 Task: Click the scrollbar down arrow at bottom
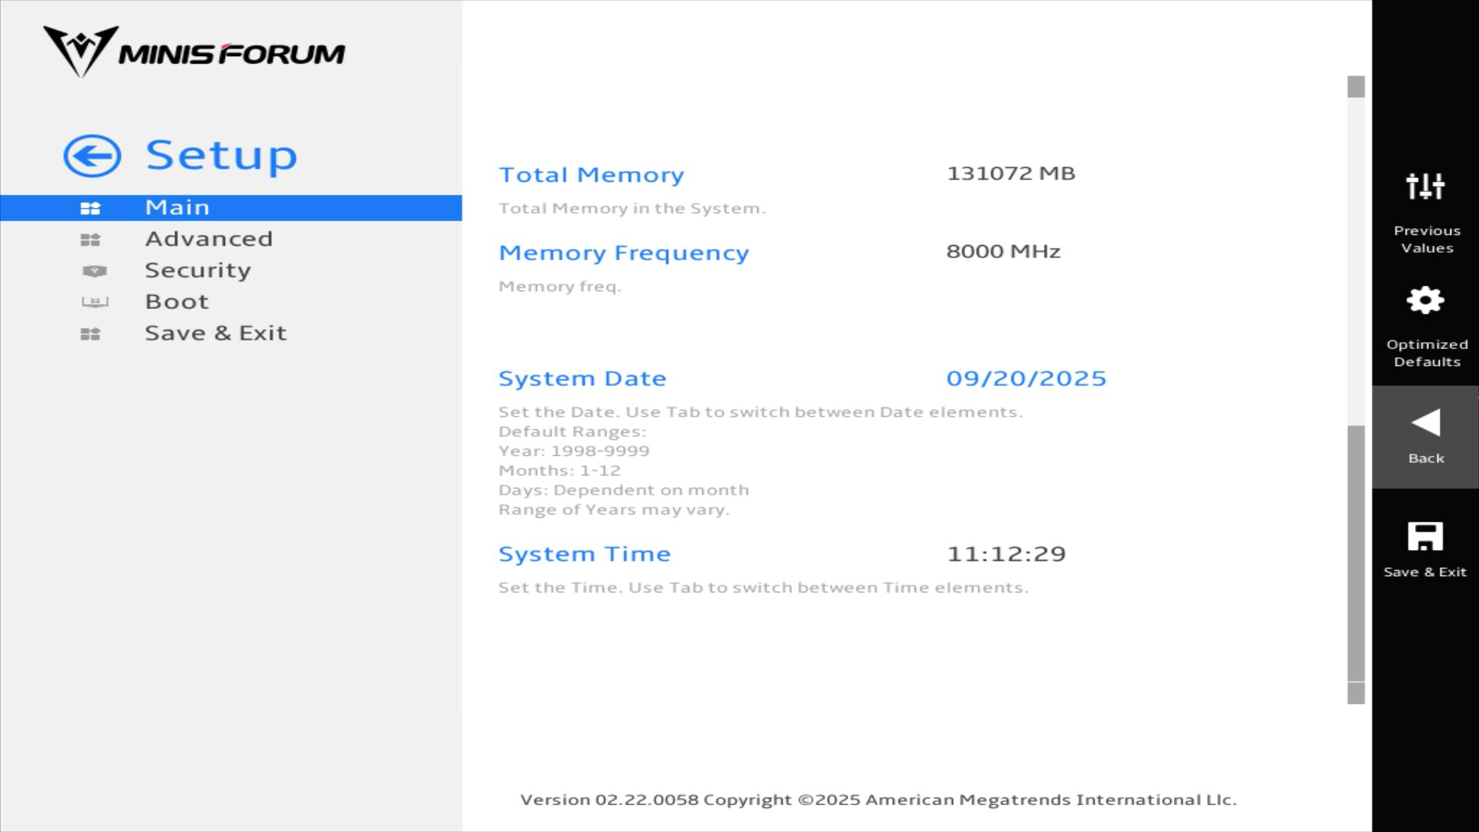pos(1356,693)
